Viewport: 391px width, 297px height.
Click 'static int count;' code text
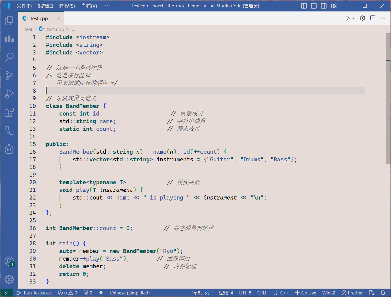coord(87,129)
